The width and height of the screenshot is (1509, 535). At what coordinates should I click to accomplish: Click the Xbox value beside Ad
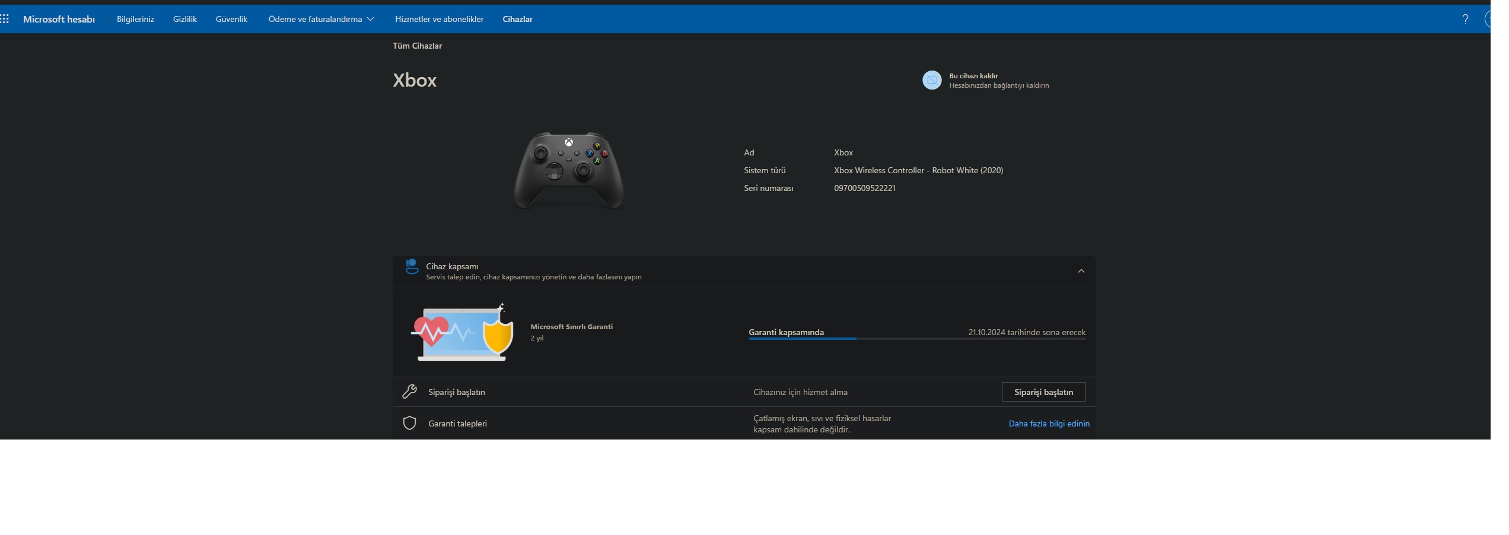843,152
